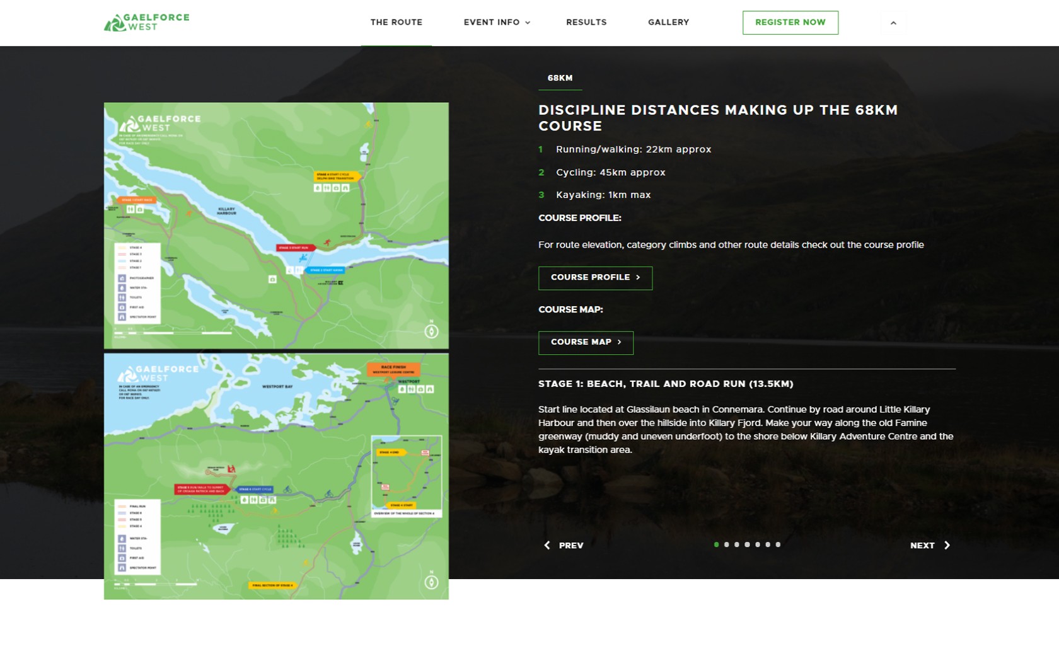This screenshot has width=1059, height=661.
Task: Open the Gallery page
Action: click(x=668, y=23)
